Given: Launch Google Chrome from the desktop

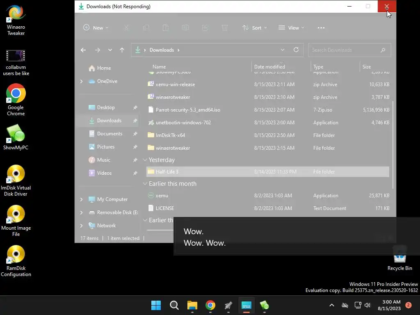Looking at the screenshot, I should 16,100.
